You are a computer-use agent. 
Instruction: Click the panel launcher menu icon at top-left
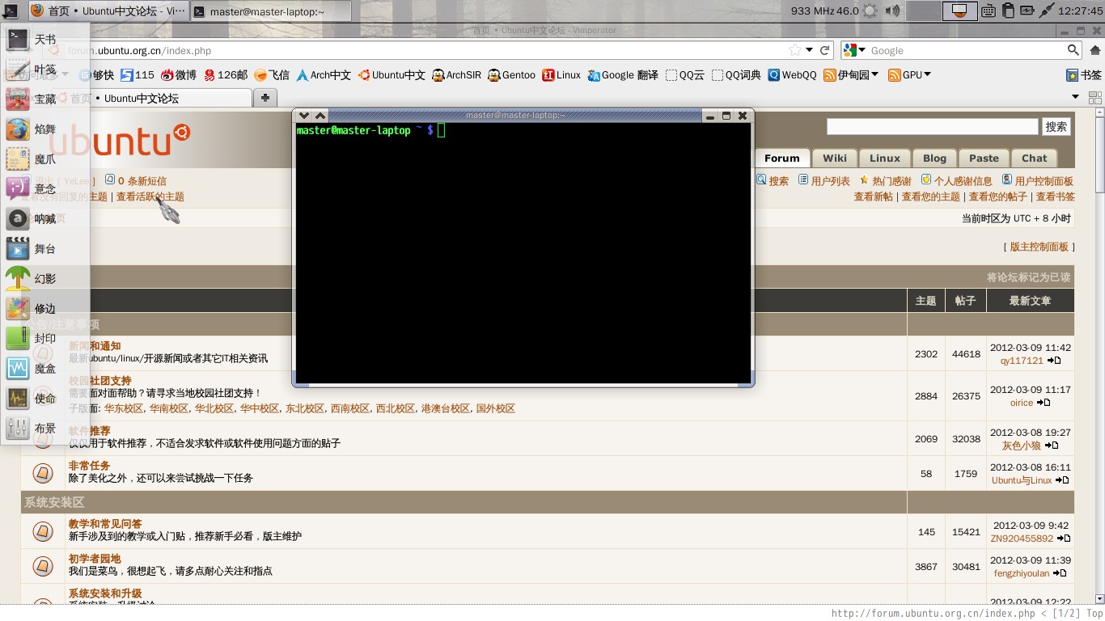coord(11,11)
